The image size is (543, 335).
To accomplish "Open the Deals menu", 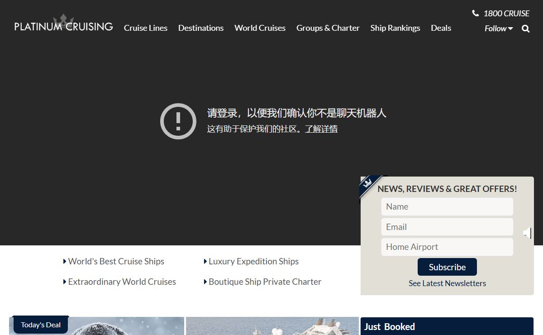I will [x=441, y=28].
